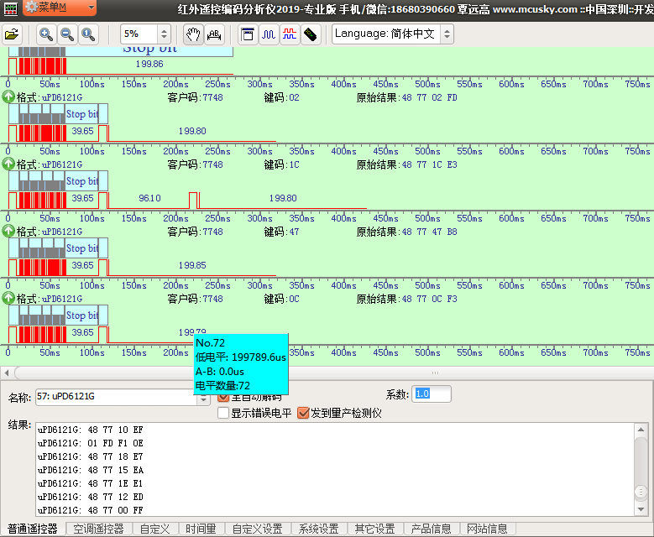Image resolution: width=654 pixels, height=537 pixels.
Task: Select result row 48 77 1E E1
Action: 91,483
